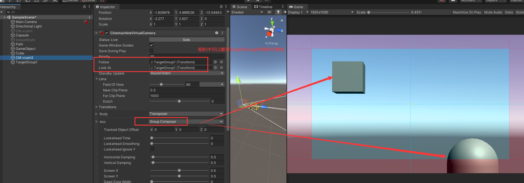Screen dimensions: 524x183
Task: Switch to the Timeline tab
Action: tap(263, 7)
